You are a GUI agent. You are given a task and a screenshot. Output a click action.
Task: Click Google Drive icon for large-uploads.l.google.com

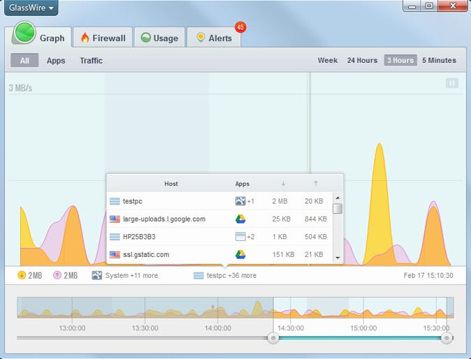[240, 219]
